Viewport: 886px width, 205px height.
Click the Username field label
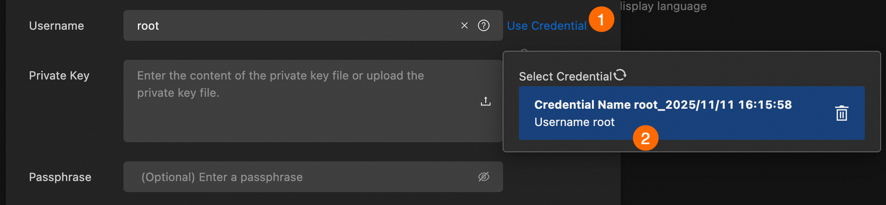pos(56,26)
